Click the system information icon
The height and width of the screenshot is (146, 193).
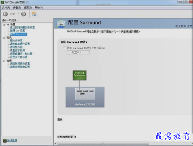click(5, 141)
